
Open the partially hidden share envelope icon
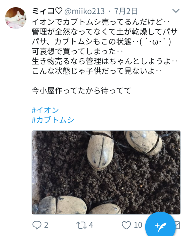(178, 225)
